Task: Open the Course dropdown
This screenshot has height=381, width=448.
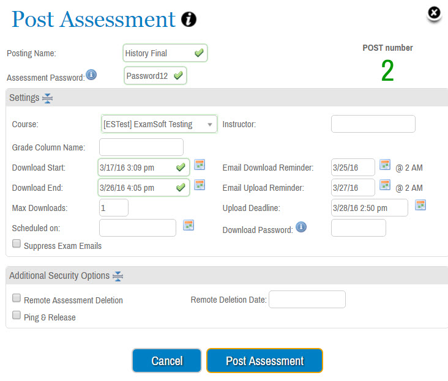Action: pyautogui.click(x=159, y=124)
